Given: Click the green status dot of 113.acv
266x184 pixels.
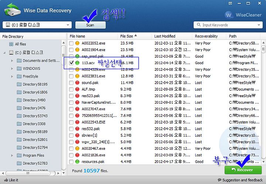Looking at the screenshot, I should [77, 63].
